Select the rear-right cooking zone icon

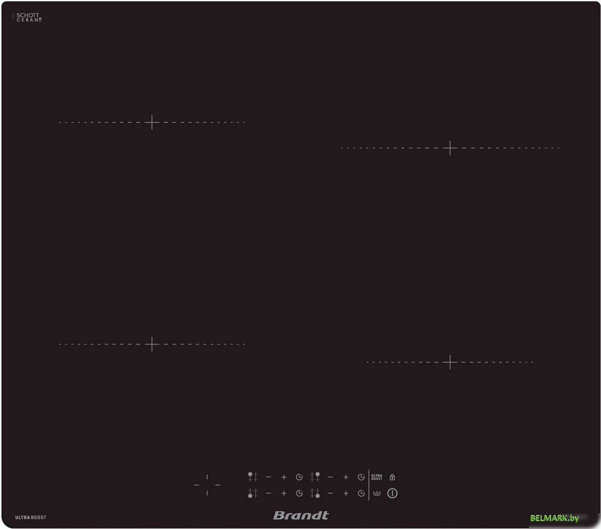click(315, 477)
